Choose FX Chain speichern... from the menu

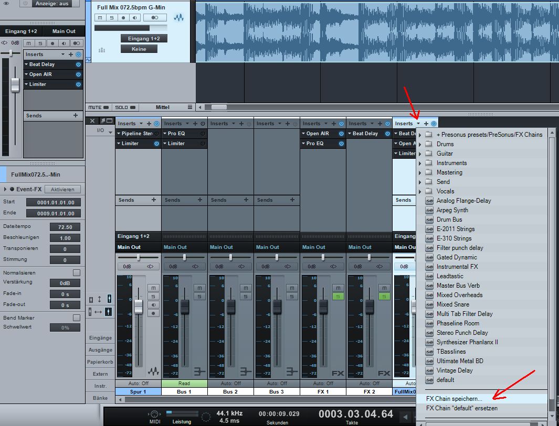454,399
